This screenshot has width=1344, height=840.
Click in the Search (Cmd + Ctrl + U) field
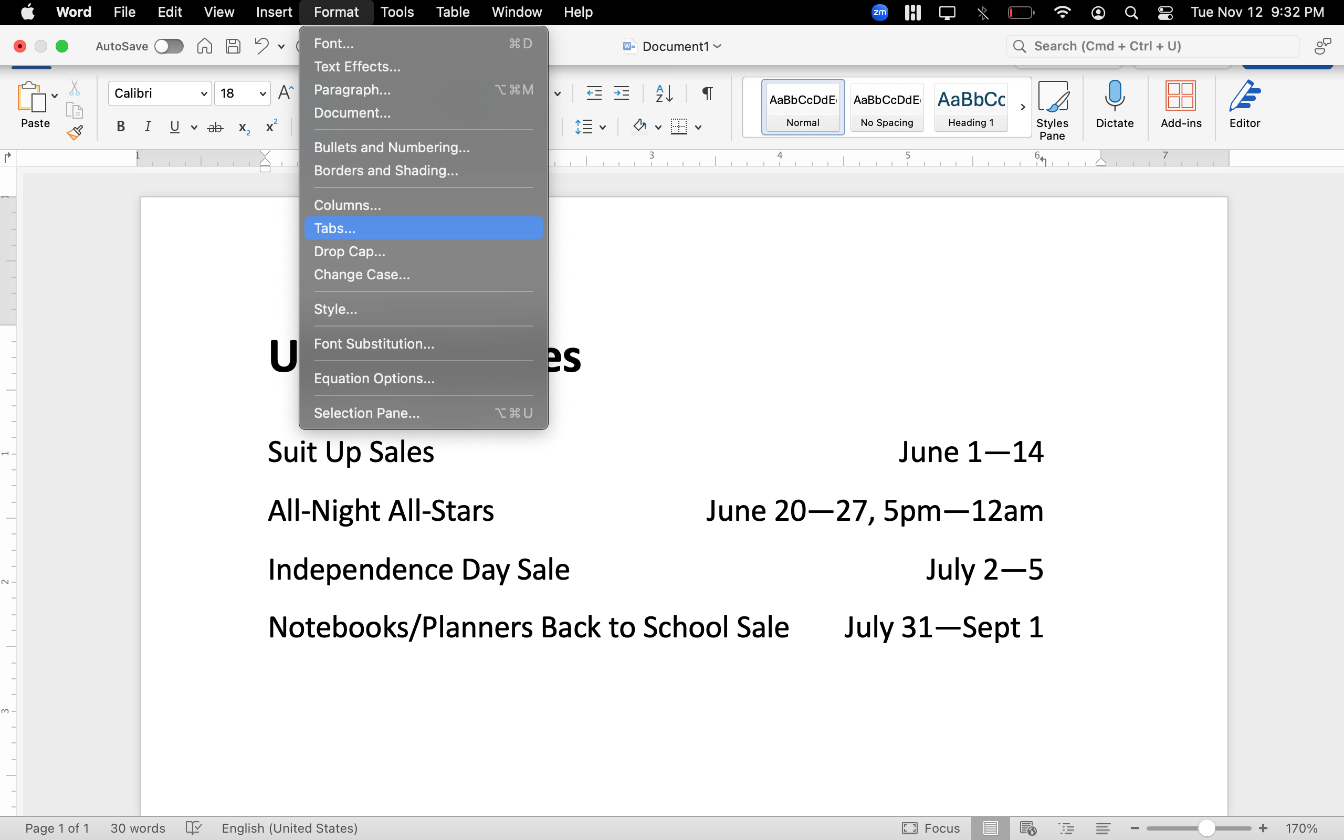click(1152, 46)
